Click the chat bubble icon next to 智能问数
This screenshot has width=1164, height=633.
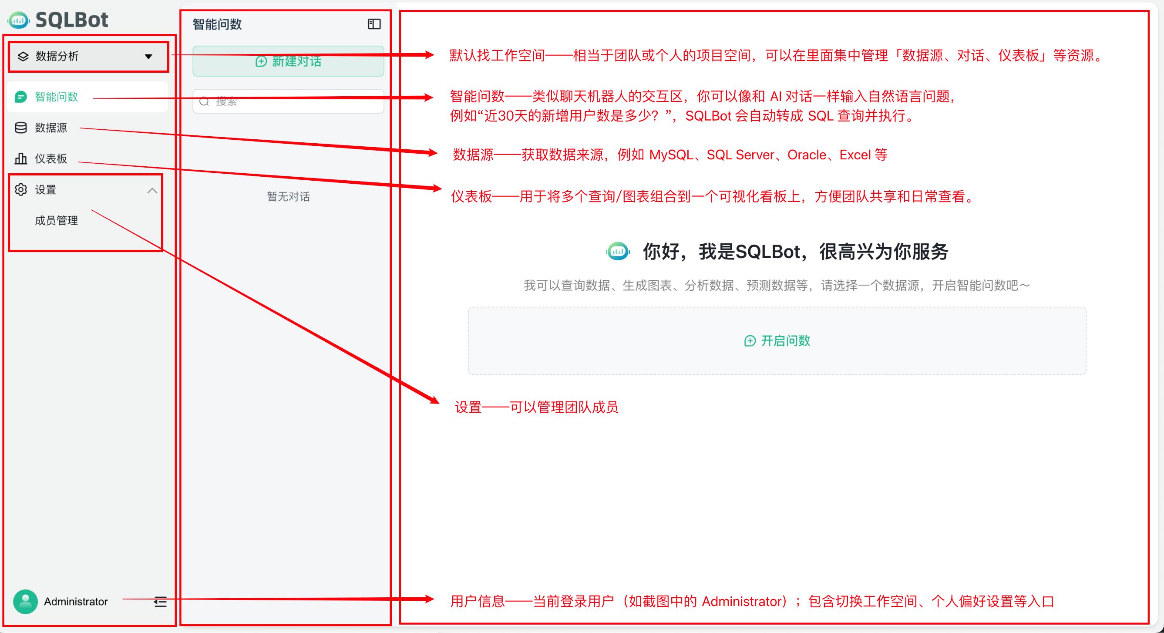[21, 97]
